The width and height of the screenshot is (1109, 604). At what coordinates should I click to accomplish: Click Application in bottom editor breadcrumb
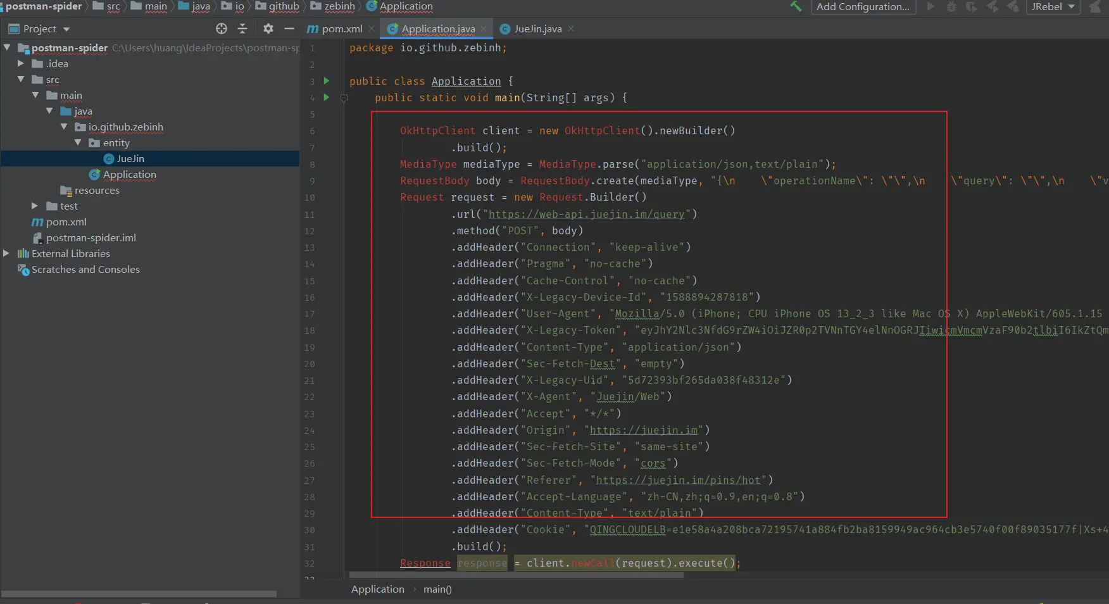377,589
